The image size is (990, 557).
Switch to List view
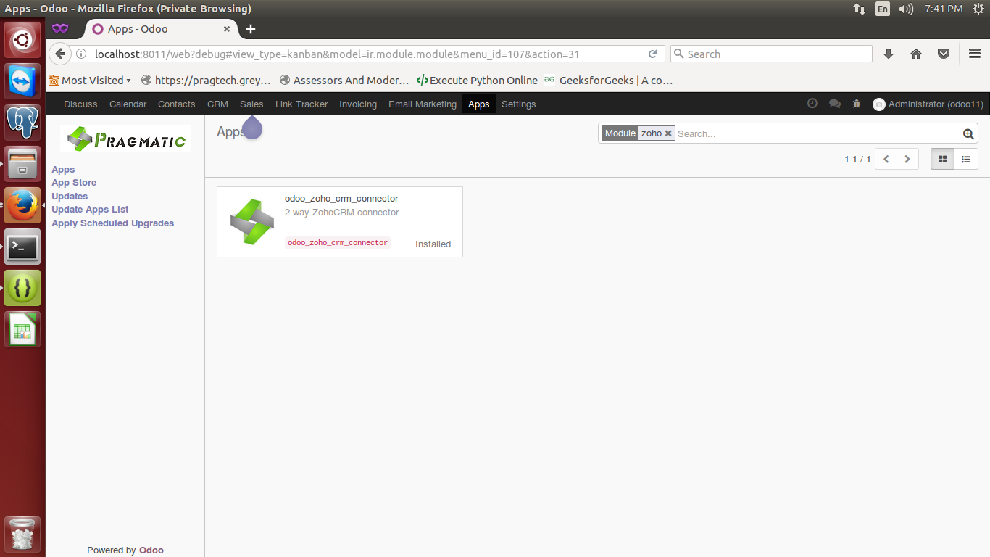(x=966, y=159)
